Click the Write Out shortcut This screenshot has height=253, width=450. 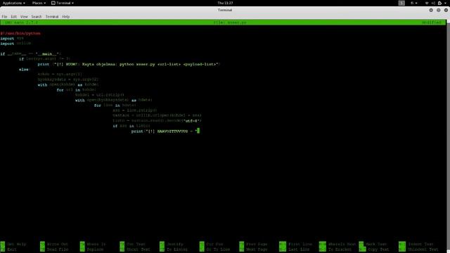point(54,244)
